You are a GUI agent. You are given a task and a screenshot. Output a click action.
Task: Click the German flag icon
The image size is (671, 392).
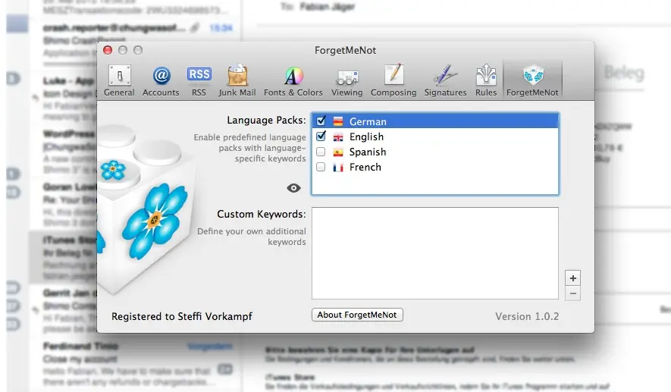(x=338, y=121)
